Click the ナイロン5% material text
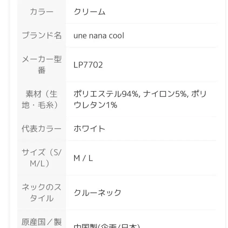This screenshot has width=228, height=228. point(165,94)
